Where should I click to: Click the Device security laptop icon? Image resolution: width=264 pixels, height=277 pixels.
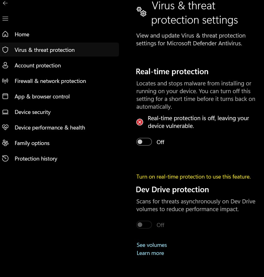pos(5,112)
